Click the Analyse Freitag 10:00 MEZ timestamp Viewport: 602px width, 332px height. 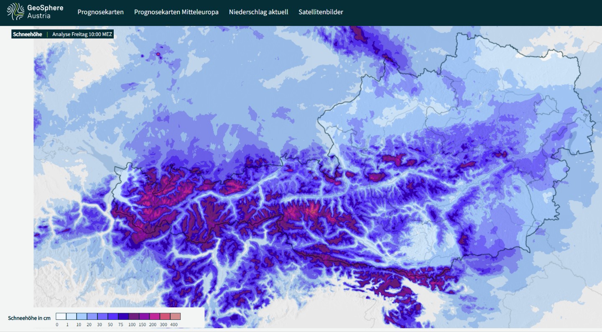coord(82,34)
